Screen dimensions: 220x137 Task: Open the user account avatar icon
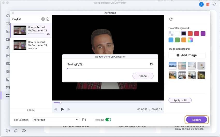201,4
